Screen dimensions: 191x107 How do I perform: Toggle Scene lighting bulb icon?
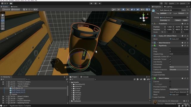123,10
